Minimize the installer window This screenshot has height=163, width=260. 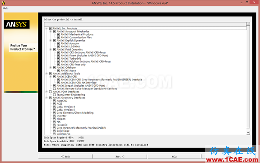(x=241, y=3)
